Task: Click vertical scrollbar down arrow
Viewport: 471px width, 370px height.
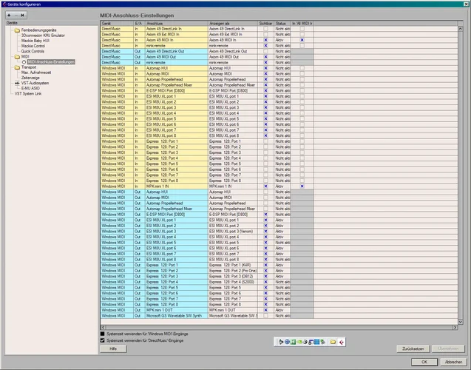Action: point(461,322)
